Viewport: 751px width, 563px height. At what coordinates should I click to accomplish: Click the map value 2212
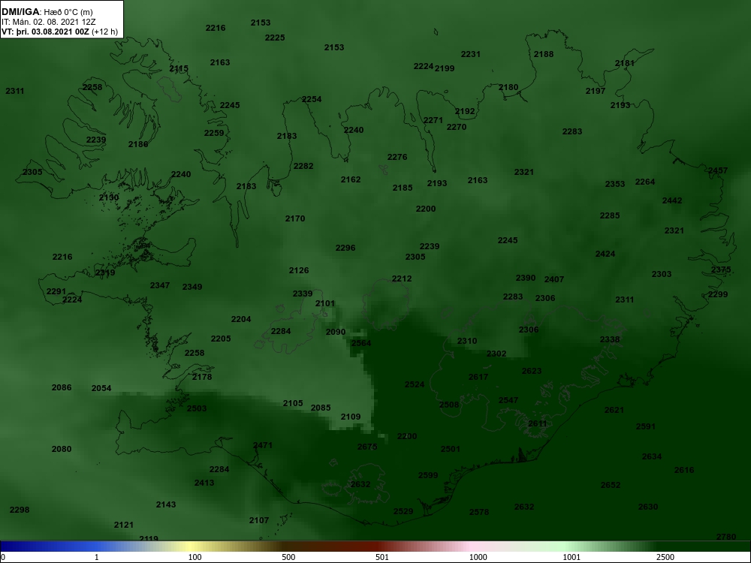pyautogui.click(x=401, y=278)
